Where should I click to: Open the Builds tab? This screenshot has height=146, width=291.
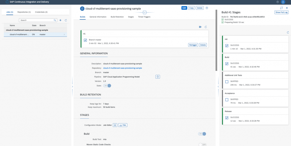(x=83, y=17)
